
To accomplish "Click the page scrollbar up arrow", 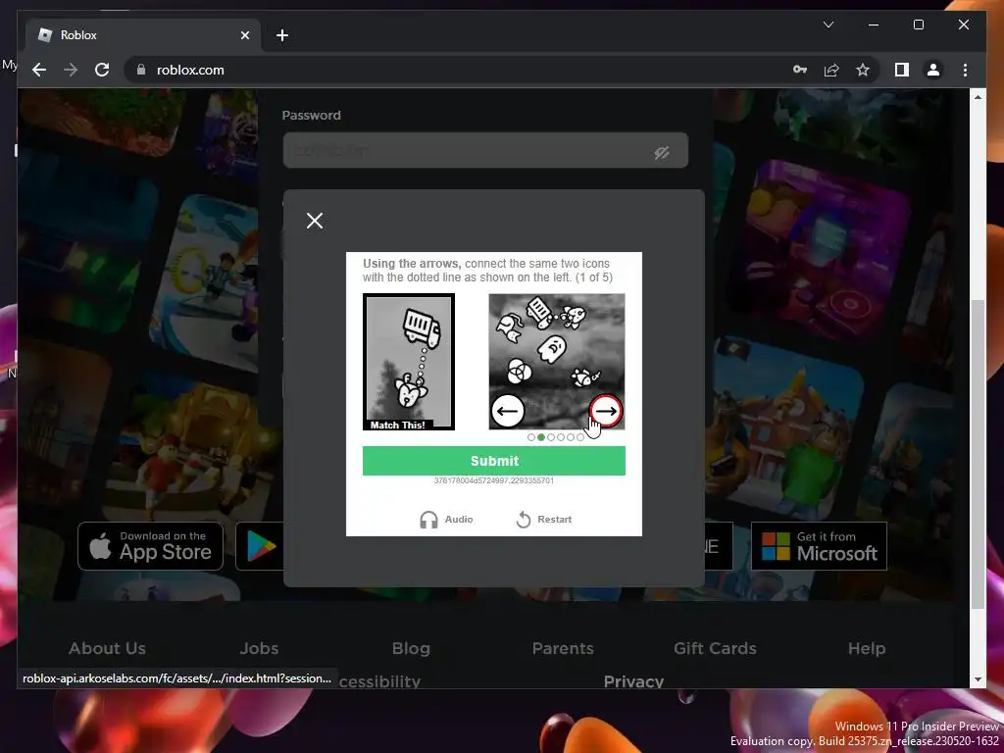I will click(x=978, y=97).
